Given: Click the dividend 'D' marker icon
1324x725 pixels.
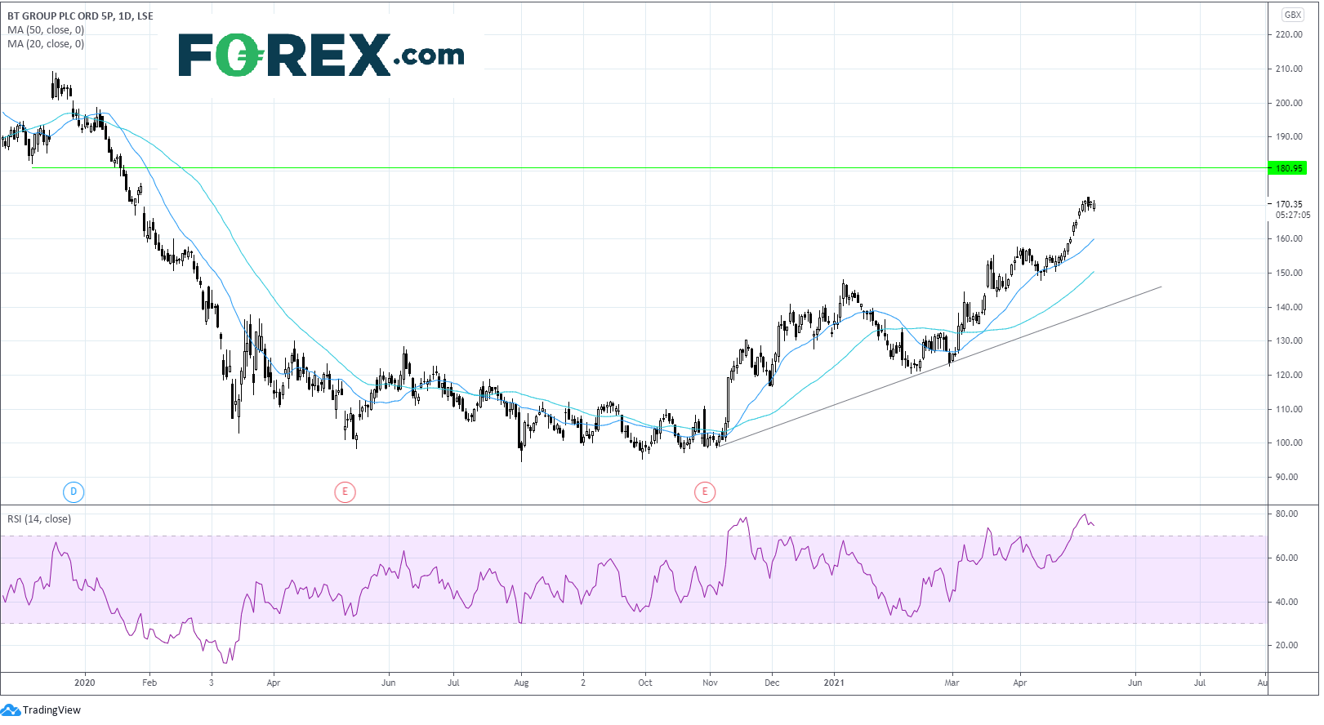Looking at the screenshot, I should click(74, 491).
